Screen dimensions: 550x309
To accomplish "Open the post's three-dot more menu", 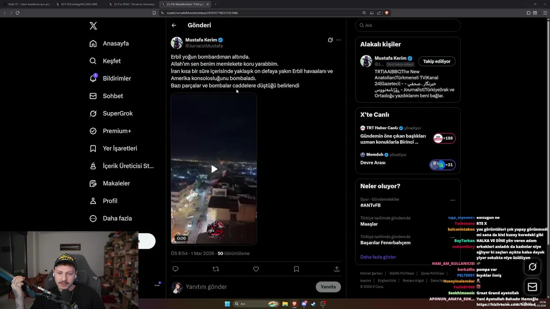I will (338, 40).
